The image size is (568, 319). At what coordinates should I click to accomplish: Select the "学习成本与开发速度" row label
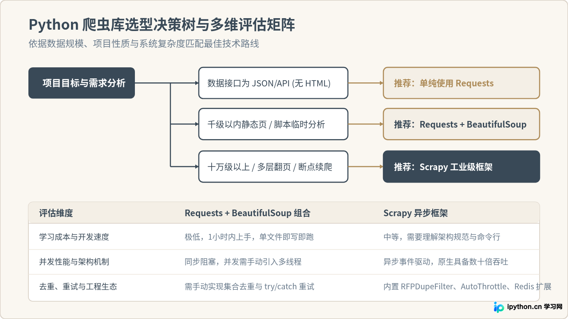click(74, 237)
